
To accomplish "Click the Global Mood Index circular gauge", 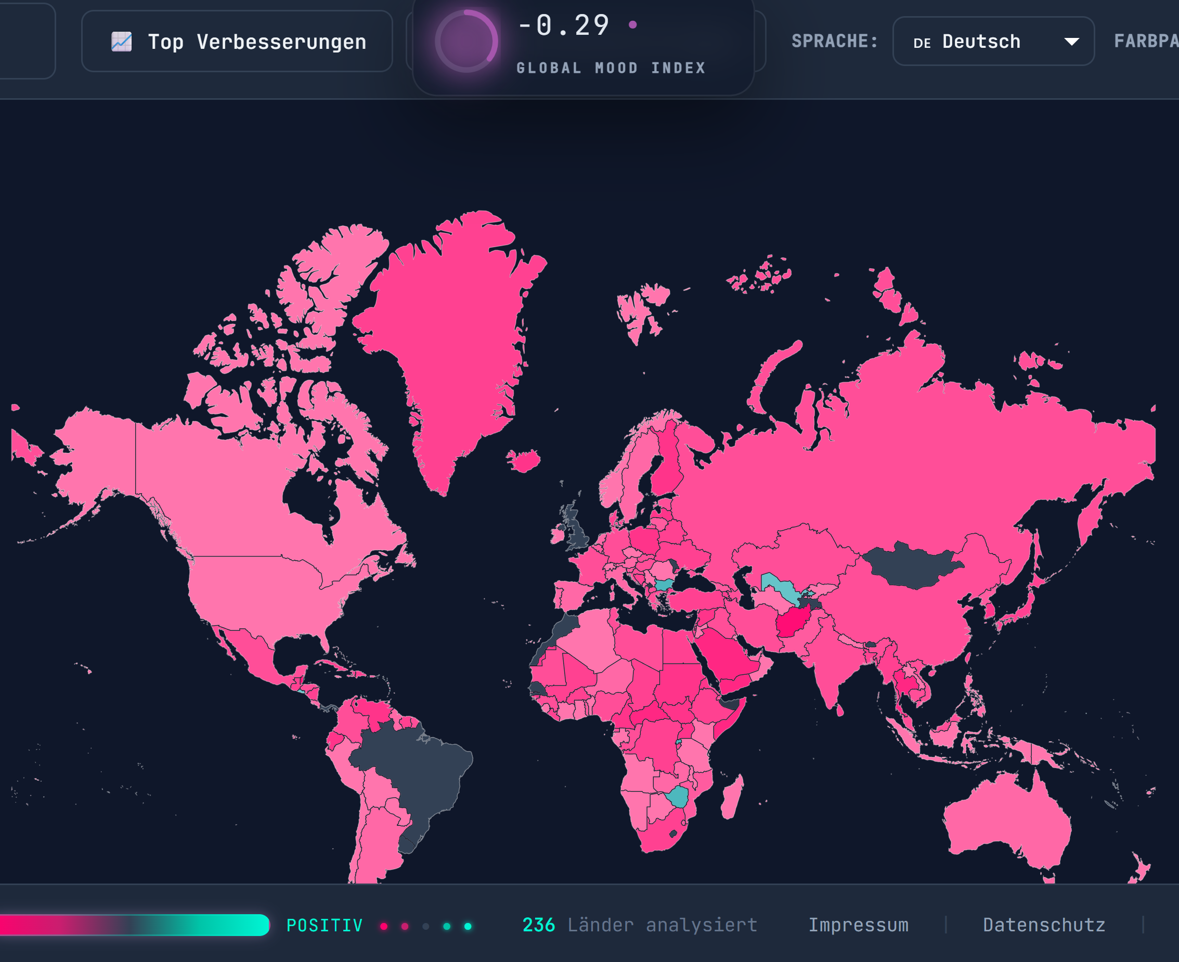I will coord(466,40).
